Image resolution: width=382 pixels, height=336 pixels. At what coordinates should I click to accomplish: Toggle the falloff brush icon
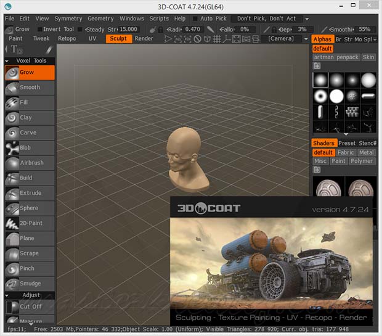(211, 30)
